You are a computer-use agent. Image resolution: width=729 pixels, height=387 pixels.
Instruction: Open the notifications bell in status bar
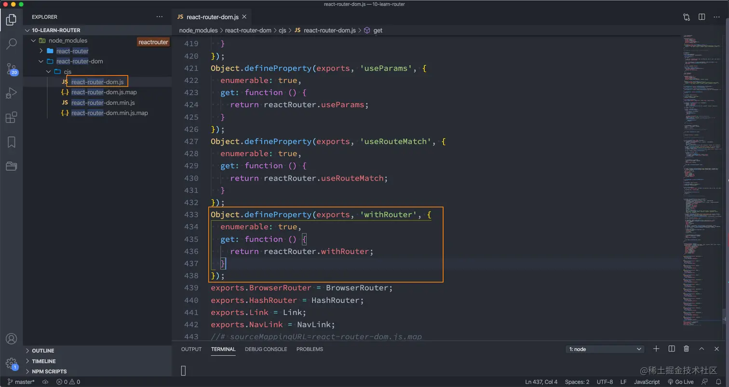(718, 382)
